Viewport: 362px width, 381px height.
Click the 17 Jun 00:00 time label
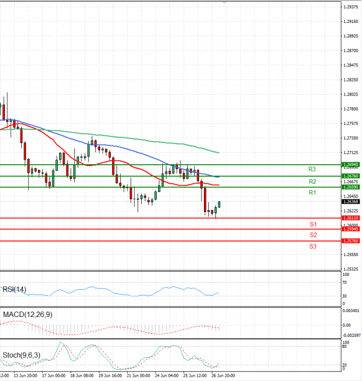pyautogui.click(x=54, y=376)
